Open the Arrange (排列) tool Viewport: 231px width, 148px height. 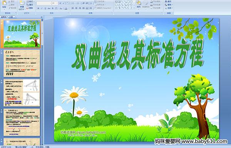(x=139, y=4)
